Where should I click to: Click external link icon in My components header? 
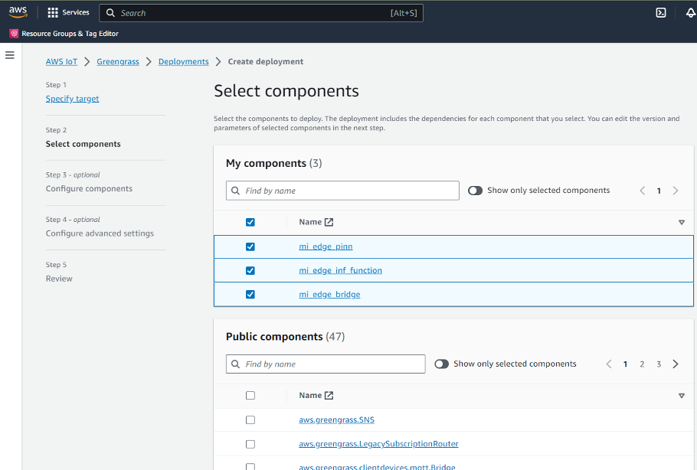(x=329, y=222)
